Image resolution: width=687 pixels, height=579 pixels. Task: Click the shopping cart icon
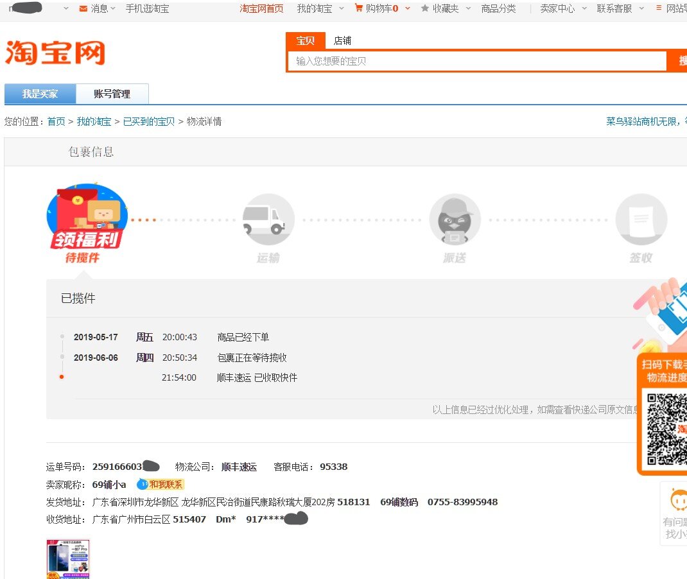pyautogui.click(x=359, y=8)
